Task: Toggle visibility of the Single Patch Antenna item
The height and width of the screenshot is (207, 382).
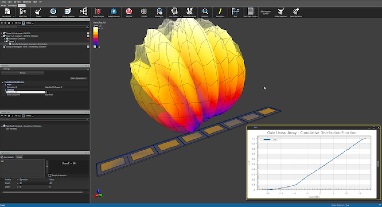Action: point(88,33)
